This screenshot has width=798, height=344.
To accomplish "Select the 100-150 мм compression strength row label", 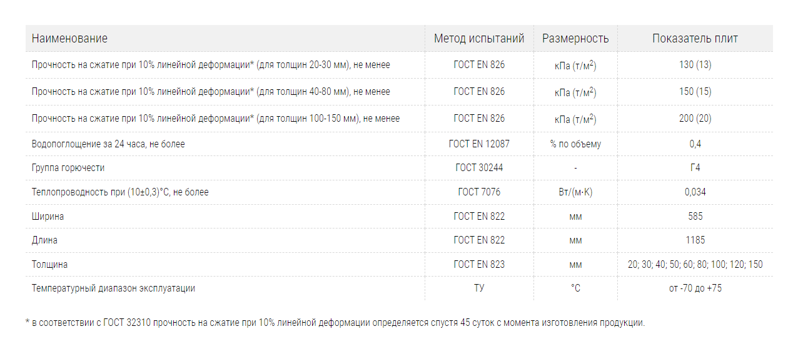I will (216, 119).
